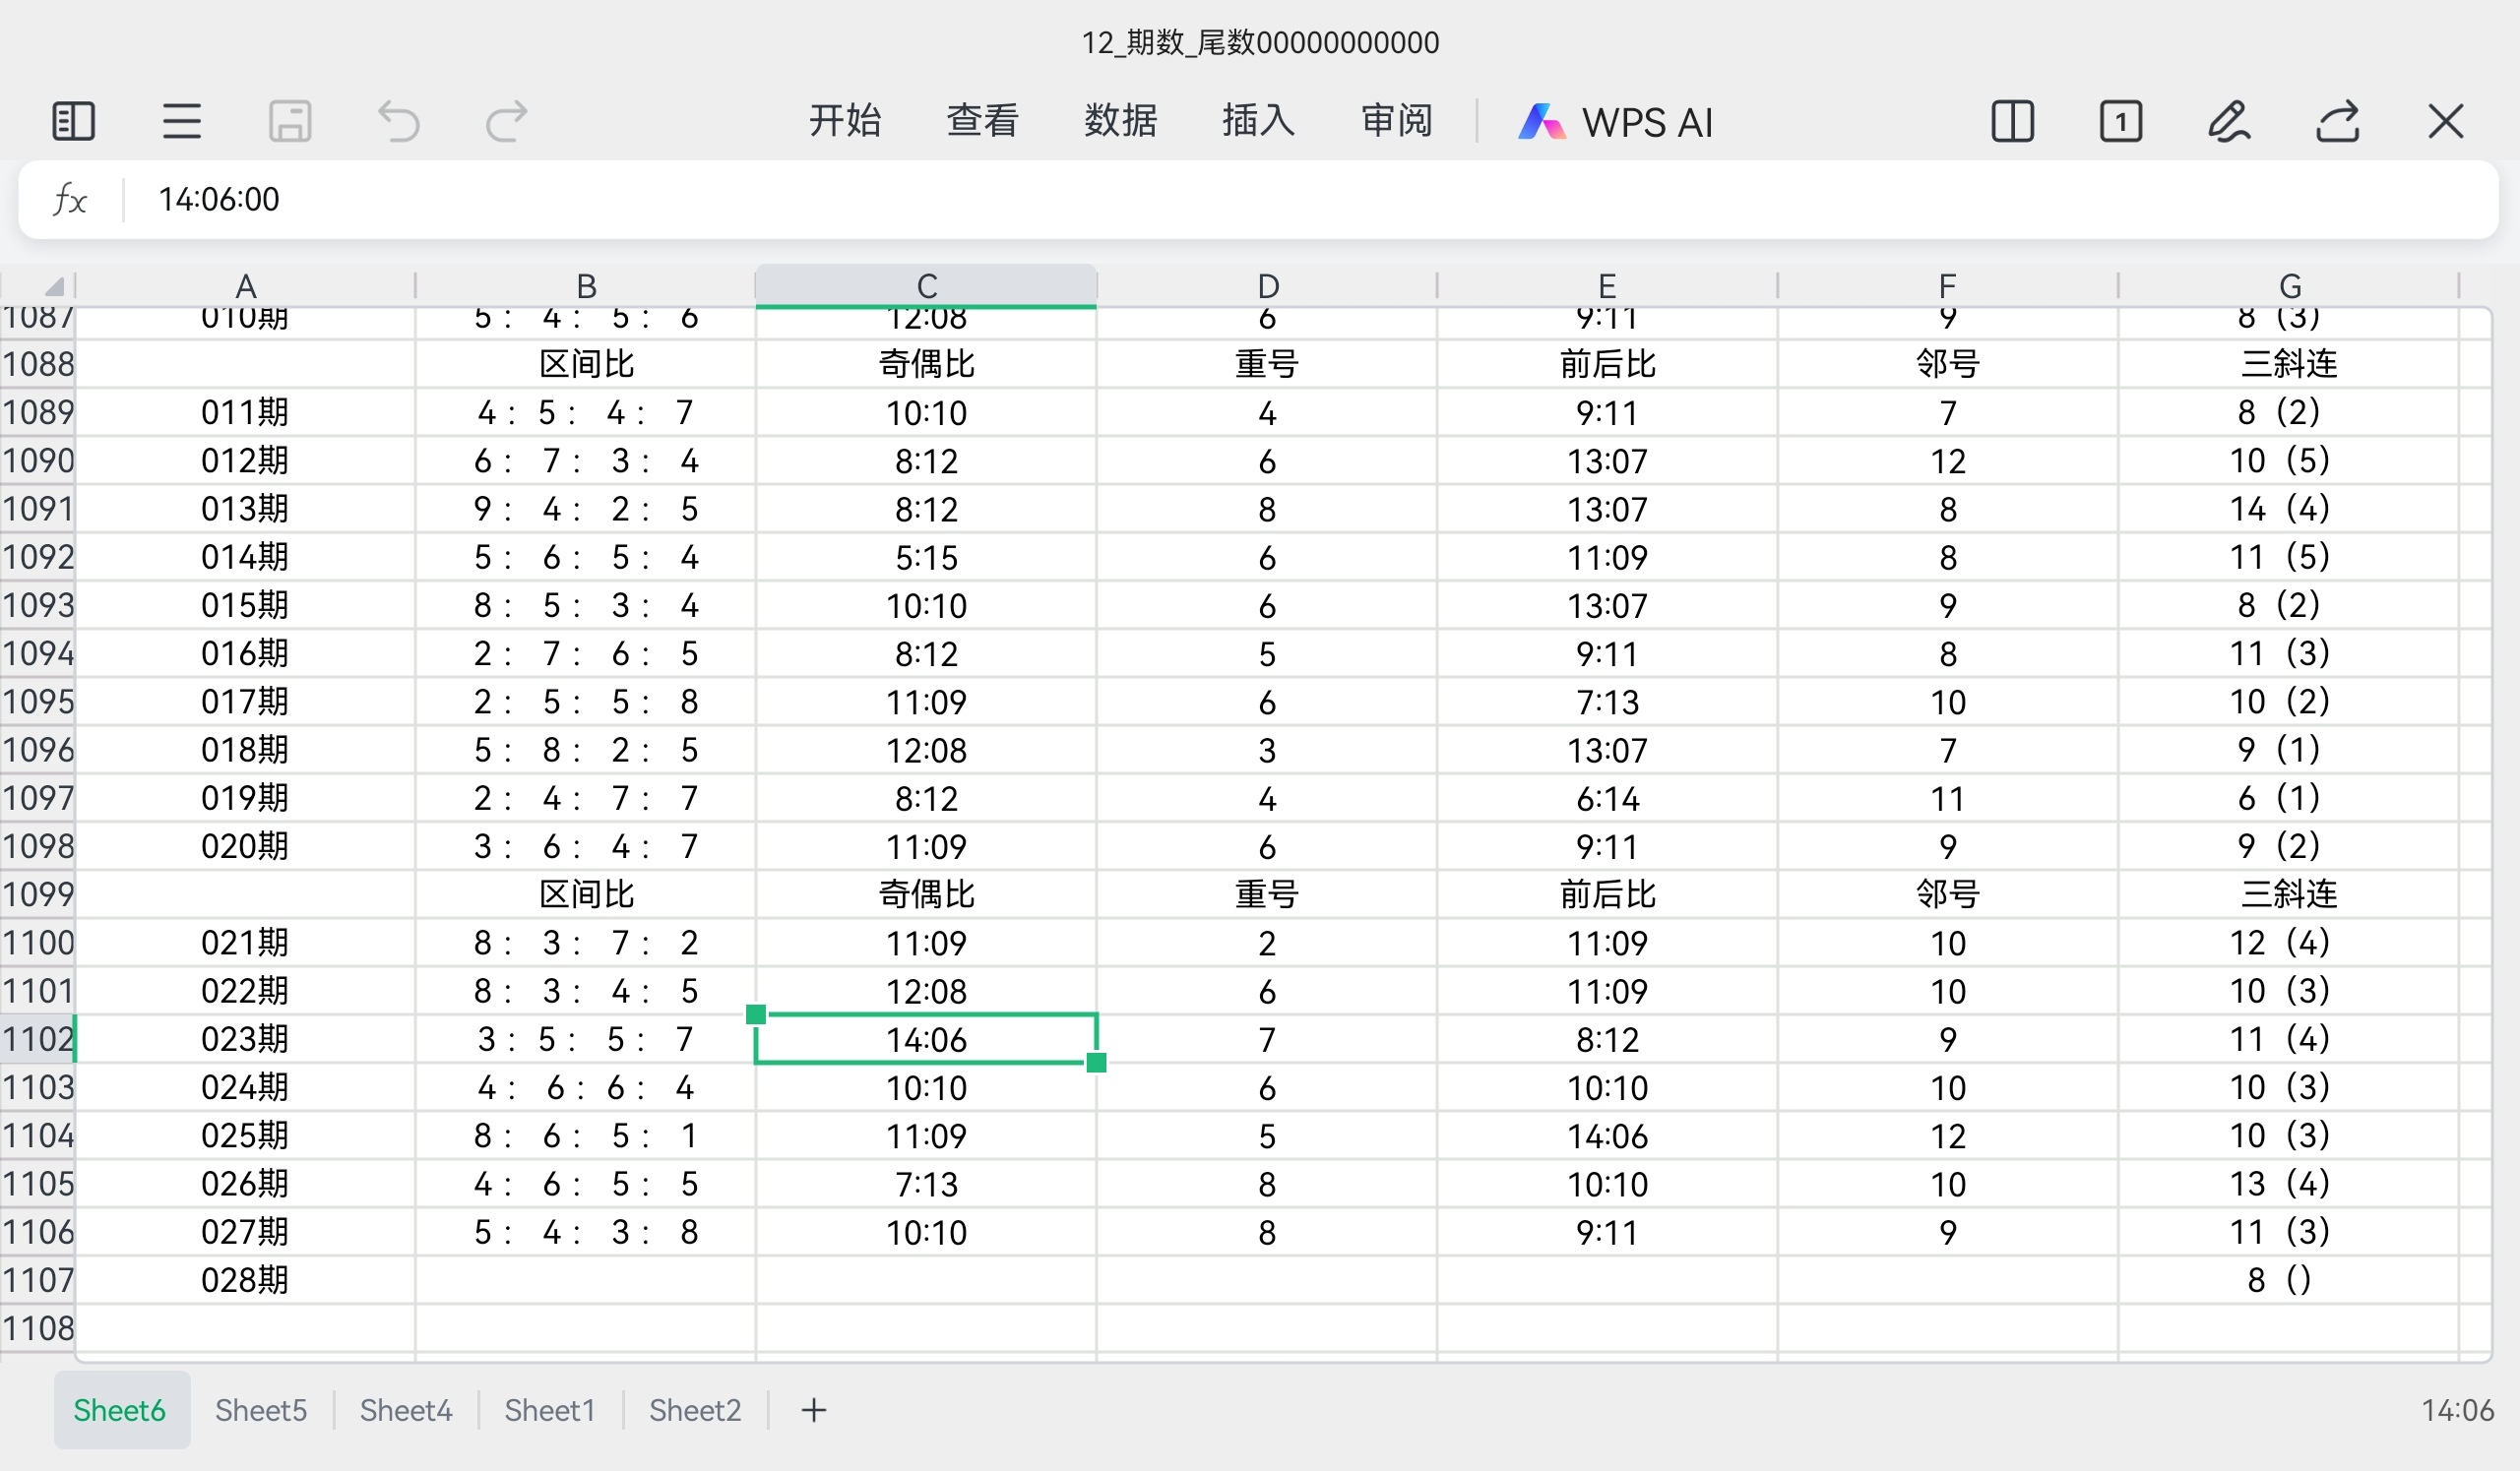Toggle the sidebar panel icon

click(x=73, y=122)
